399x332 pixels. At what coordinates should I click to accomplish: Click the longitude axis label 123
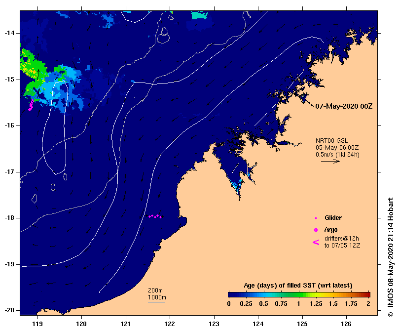[x=214, y=324]
